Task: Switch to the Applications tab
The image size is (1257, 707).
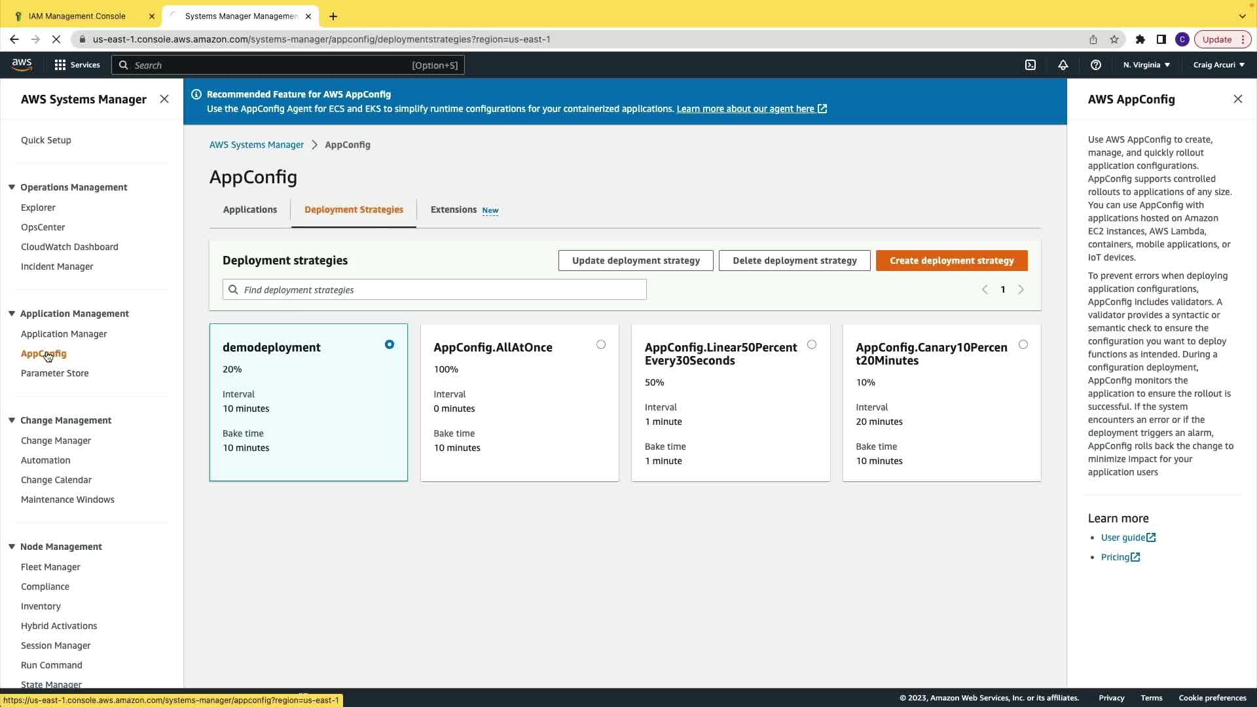Action: click(x=250, y=209)
